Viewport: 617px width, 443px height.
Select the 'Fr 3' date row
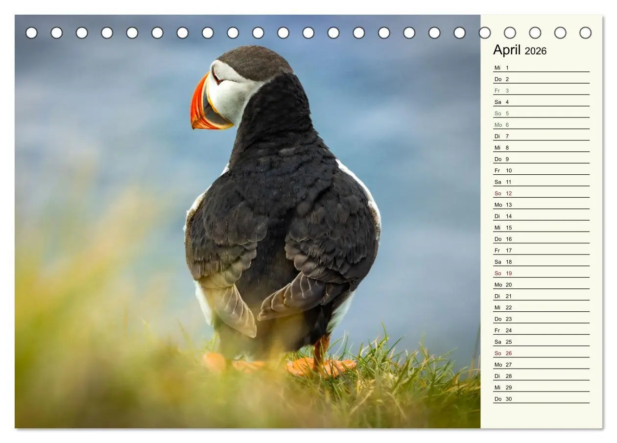tap(541, 91)
